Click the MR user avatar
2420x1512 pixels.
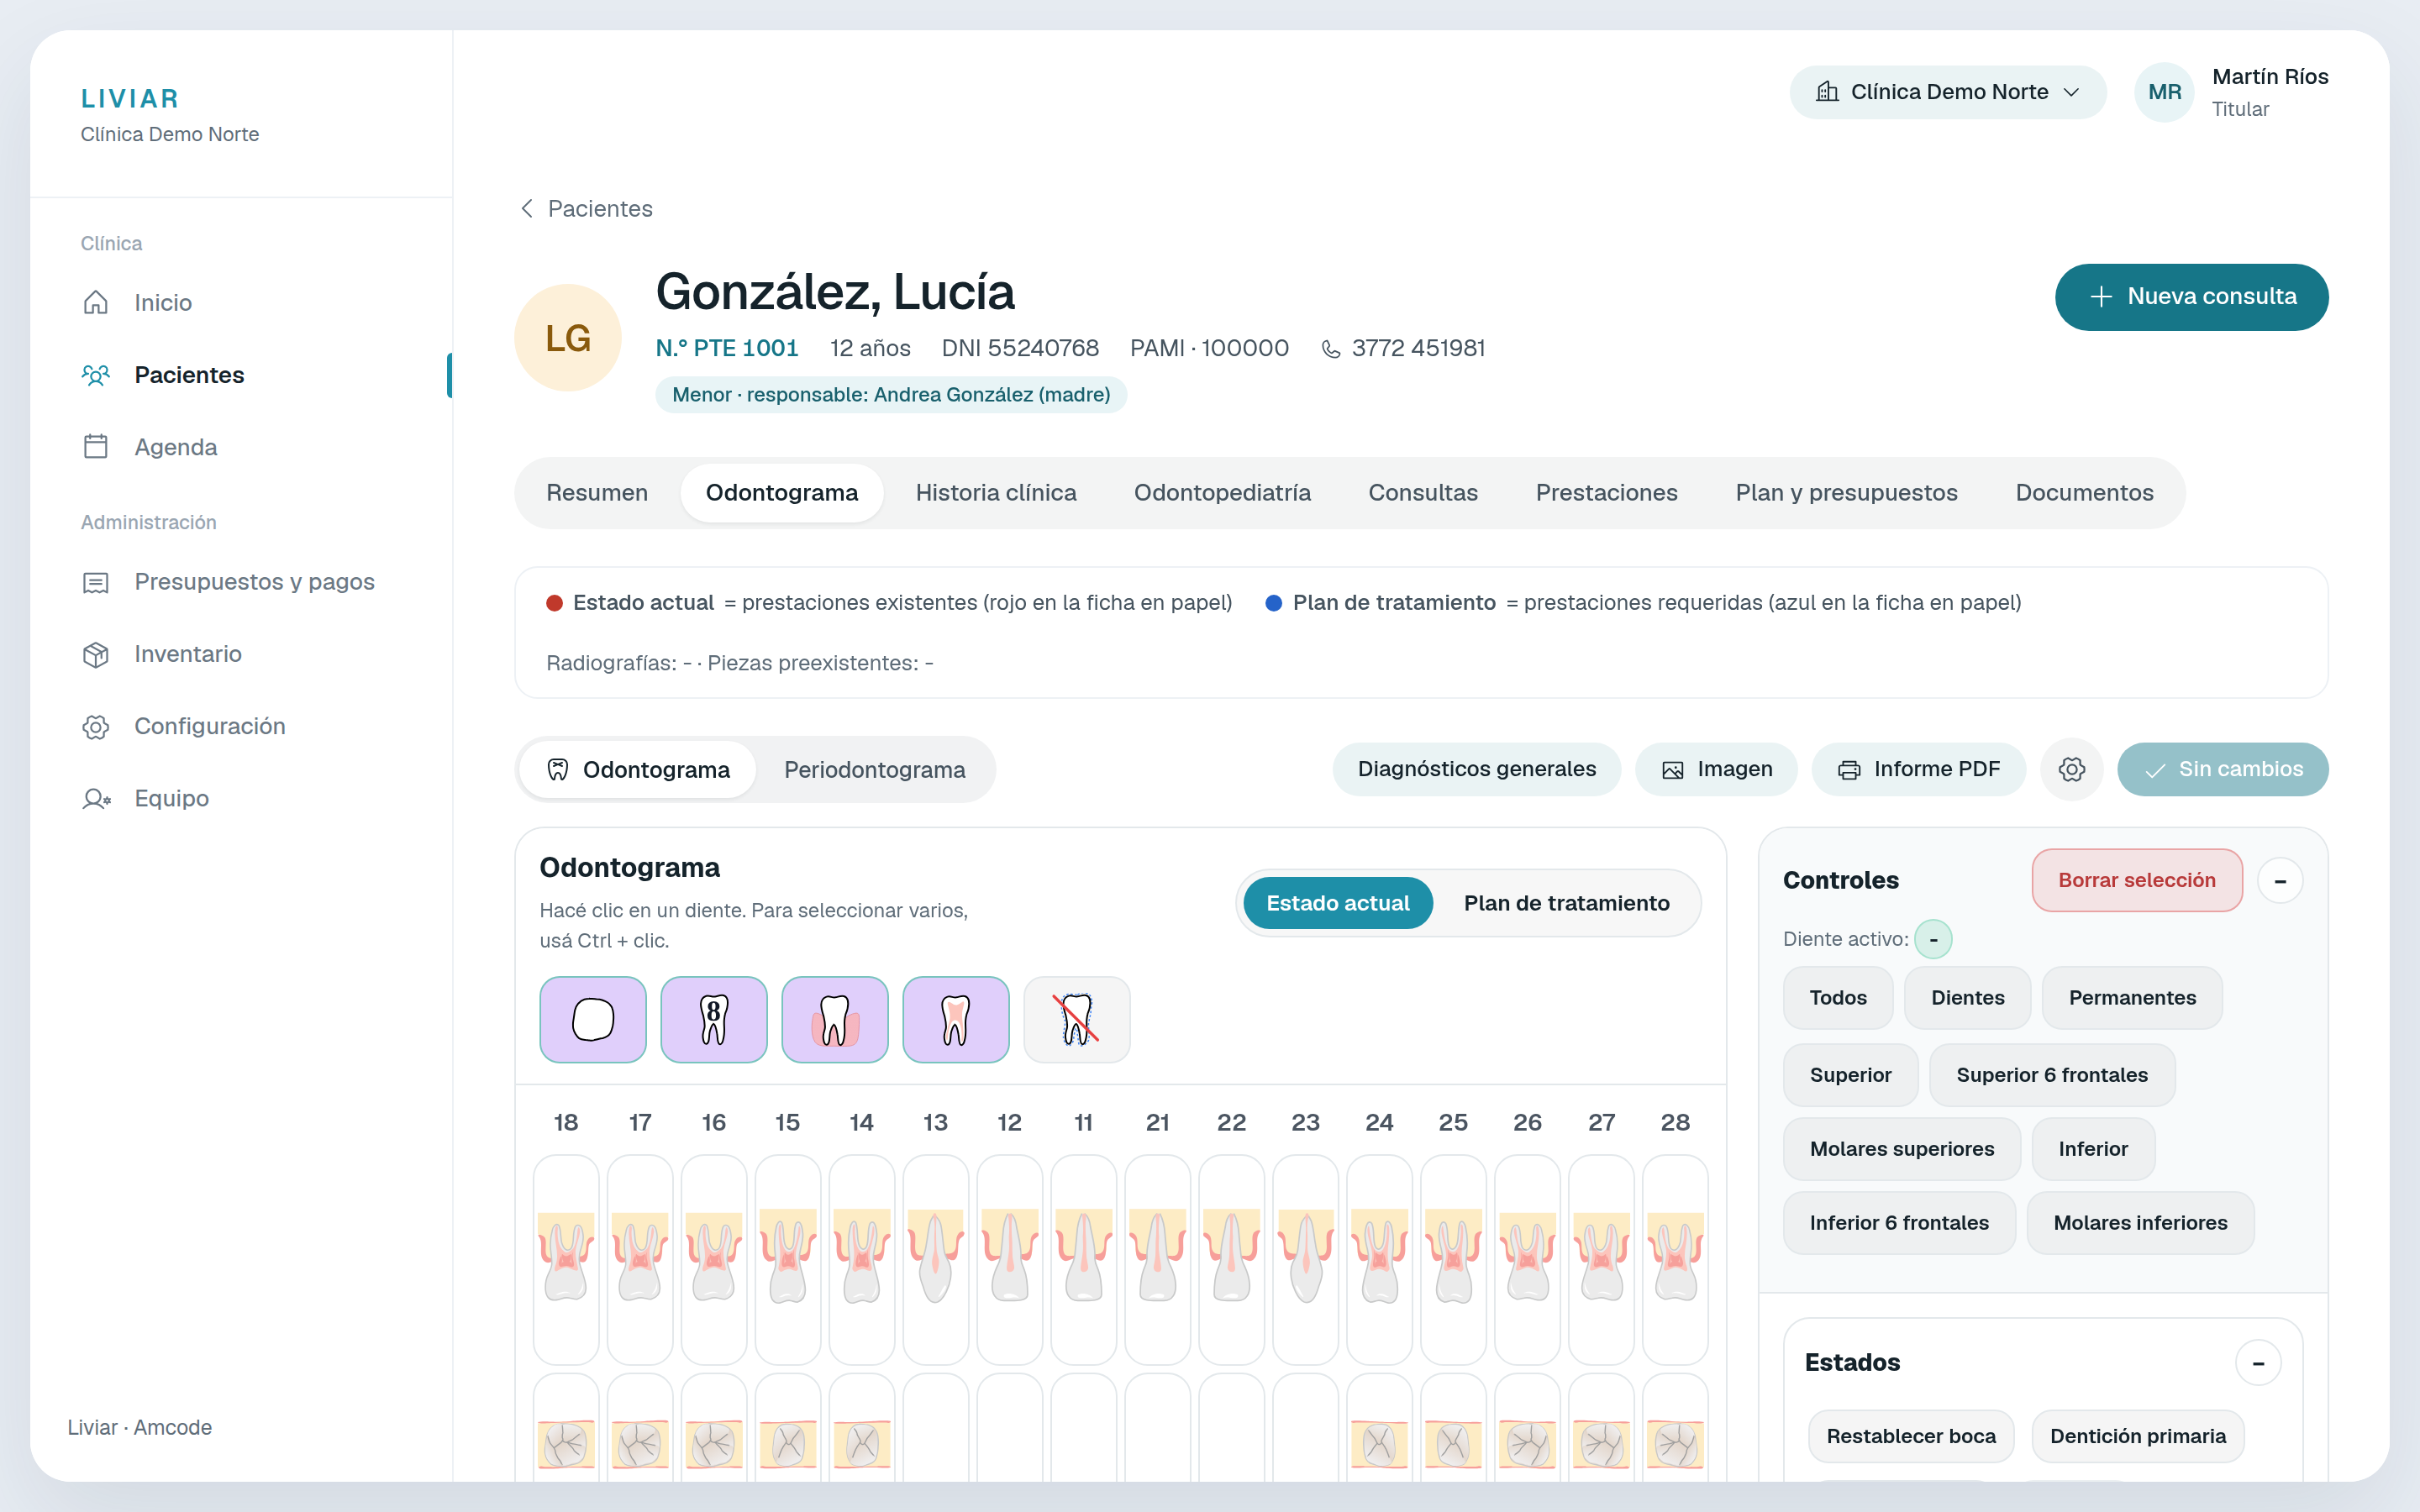(2164, 92)
